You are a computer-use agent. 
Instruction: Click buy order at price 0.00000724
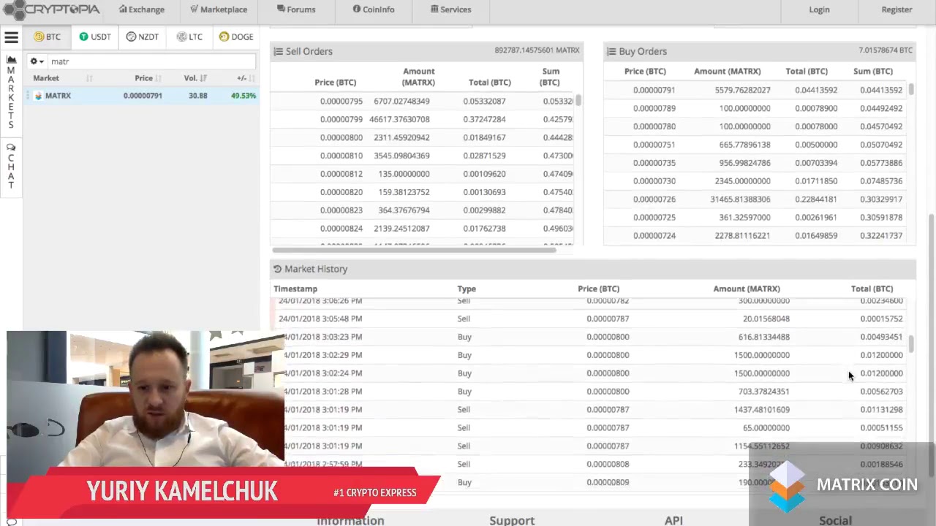[x=755, y=235]
